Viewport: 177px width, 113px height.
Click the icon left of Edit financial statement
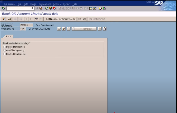[41, 19]
